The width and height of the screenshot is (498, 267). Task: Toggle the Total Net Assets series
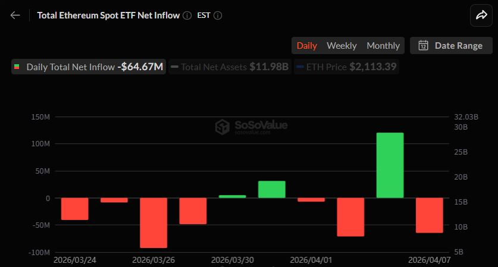[229, 67]
